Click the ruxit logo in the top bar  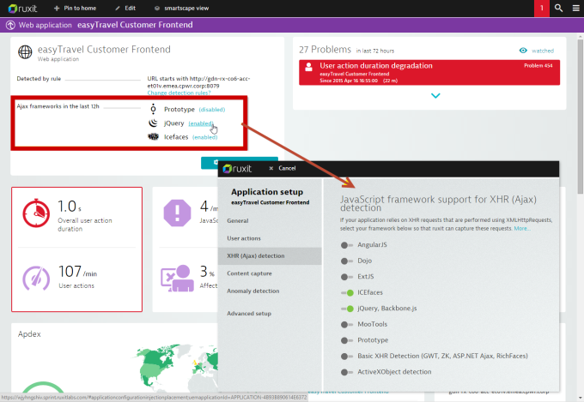22,9
